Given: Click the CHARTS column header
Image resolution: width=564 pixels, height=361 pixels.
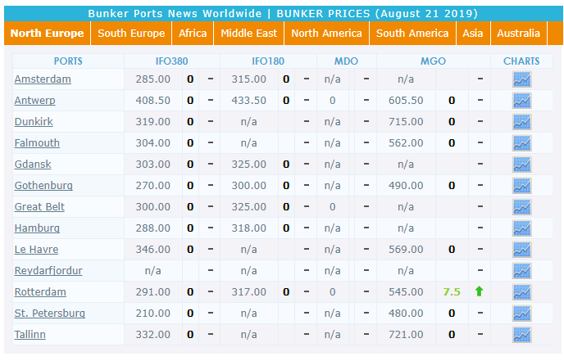Looking at the screenshot, I should (x=521, y=61).
